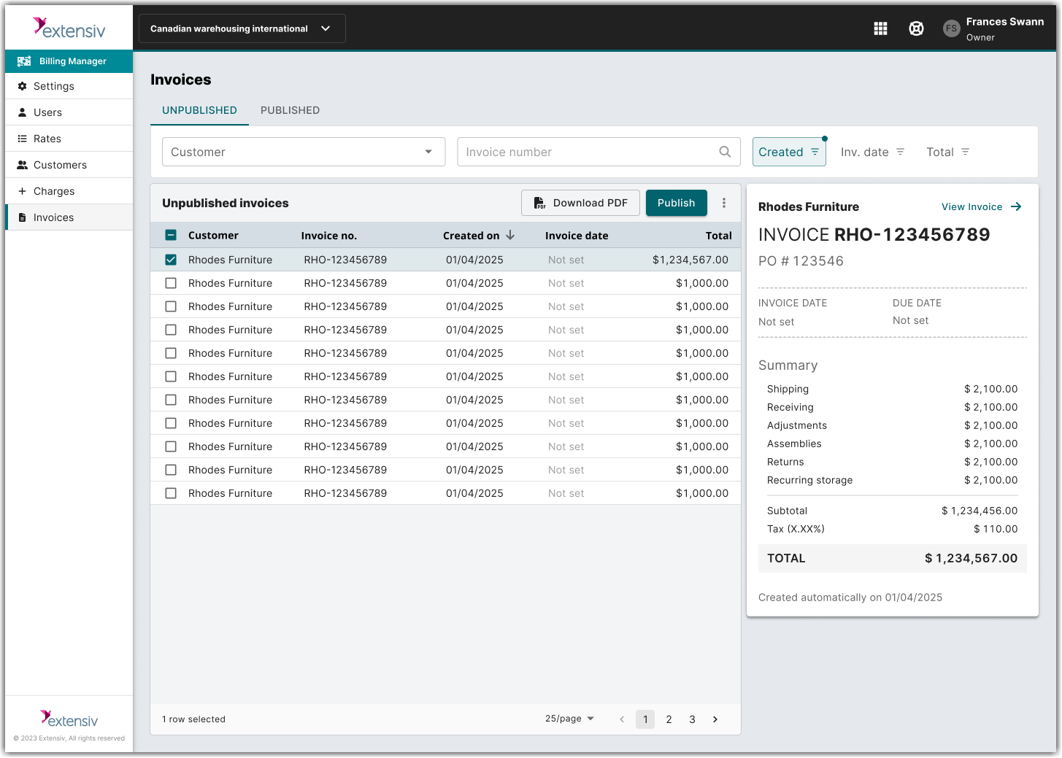Image resolution: width=1062 pixels, height=758 pixels.
Task: Click the Billing Manager icon
Action: pos(24,61)
